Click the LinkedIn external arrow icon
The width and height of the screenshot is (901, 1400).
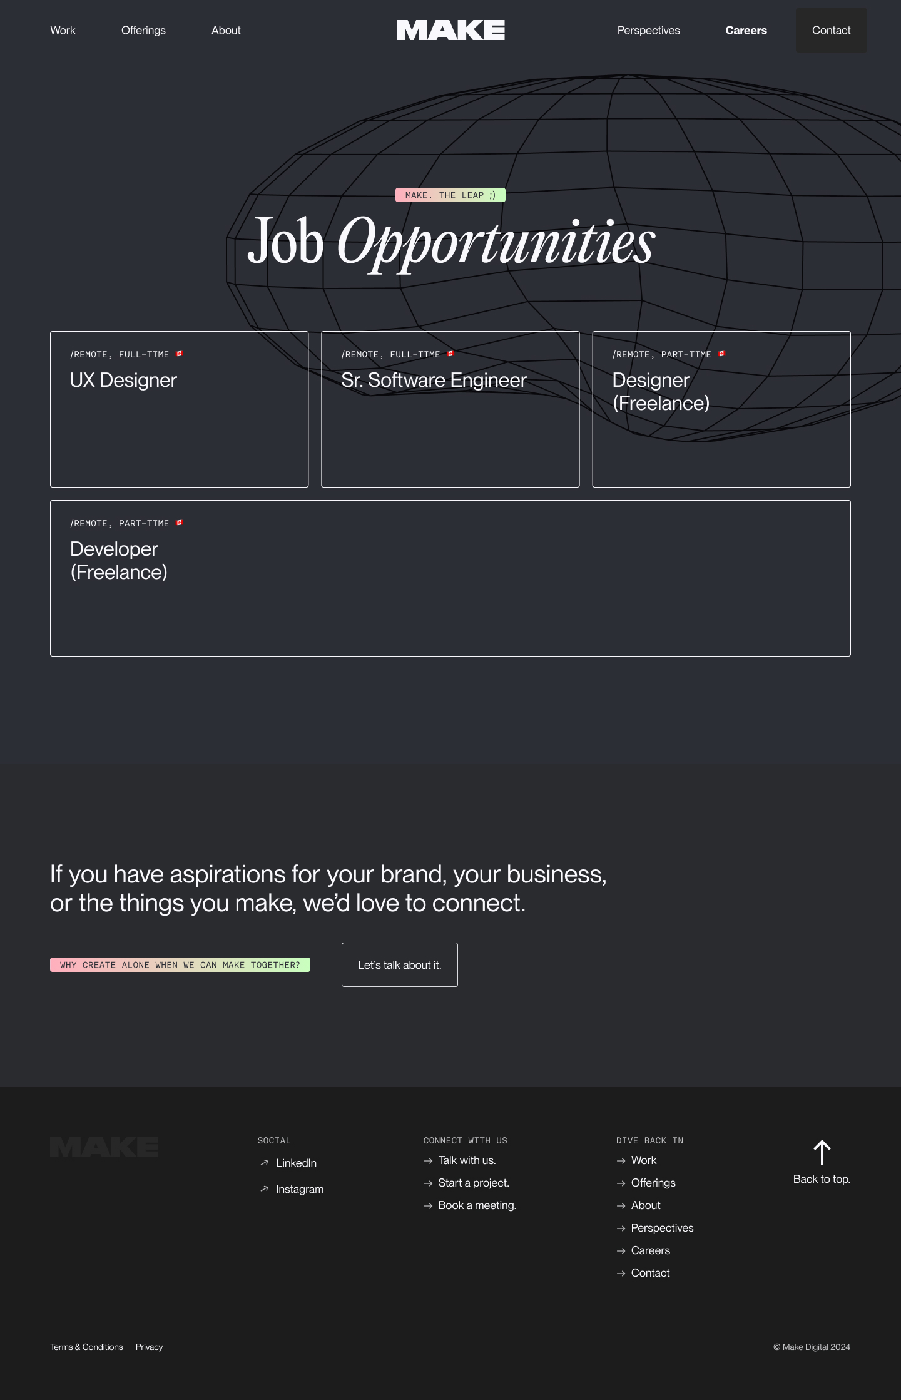(x=264, y=1163)
